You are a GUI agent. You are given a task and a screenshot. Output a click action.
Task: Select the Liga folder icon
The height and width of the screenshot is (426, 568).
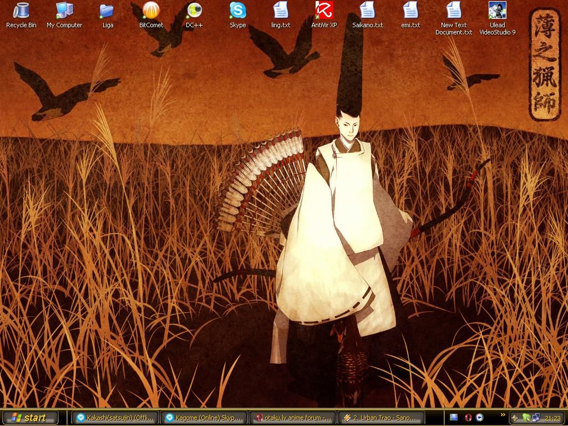(108, 15)
